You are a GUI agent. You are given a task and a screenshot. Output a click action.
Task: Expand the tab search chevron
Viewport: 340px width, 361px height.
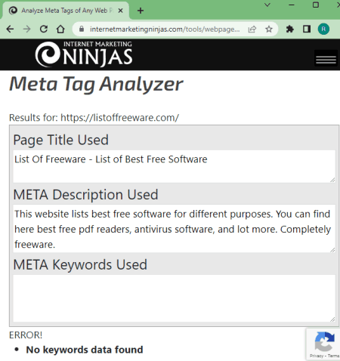tap(267, 5)
